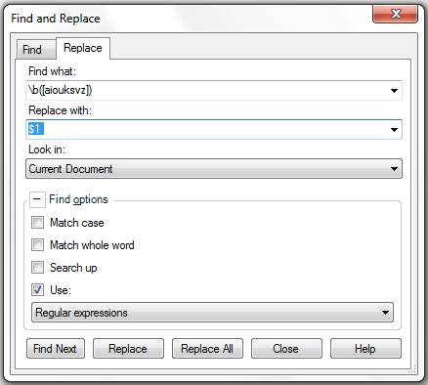This screenshot has height=385, width=428.
Task: Click inside the Find what text field
Action: point(206,90)
